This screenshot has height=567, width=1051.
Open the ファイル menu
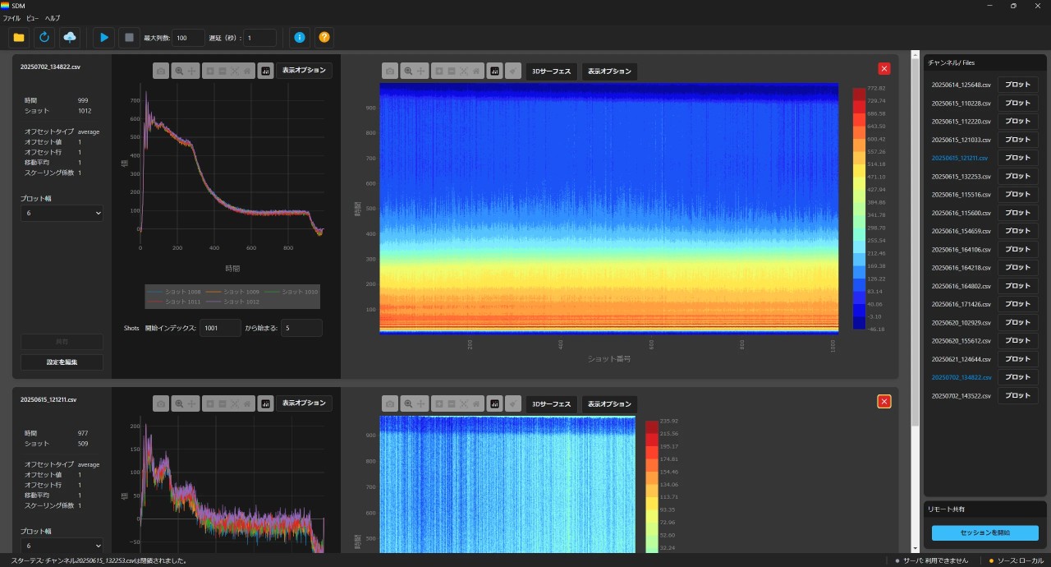tap(13, 18)
